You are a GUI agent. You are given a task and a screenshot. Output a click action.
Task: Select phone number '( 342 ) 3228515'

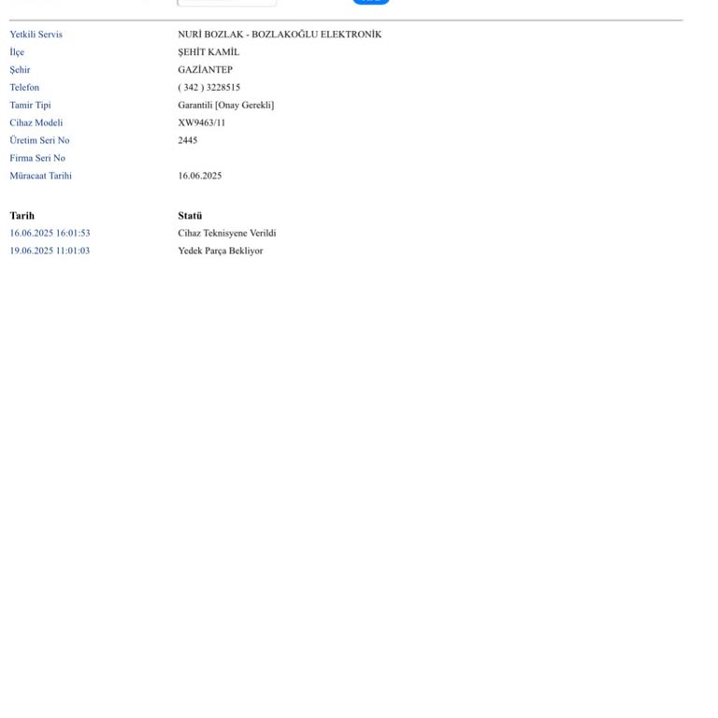pos(208,88)
